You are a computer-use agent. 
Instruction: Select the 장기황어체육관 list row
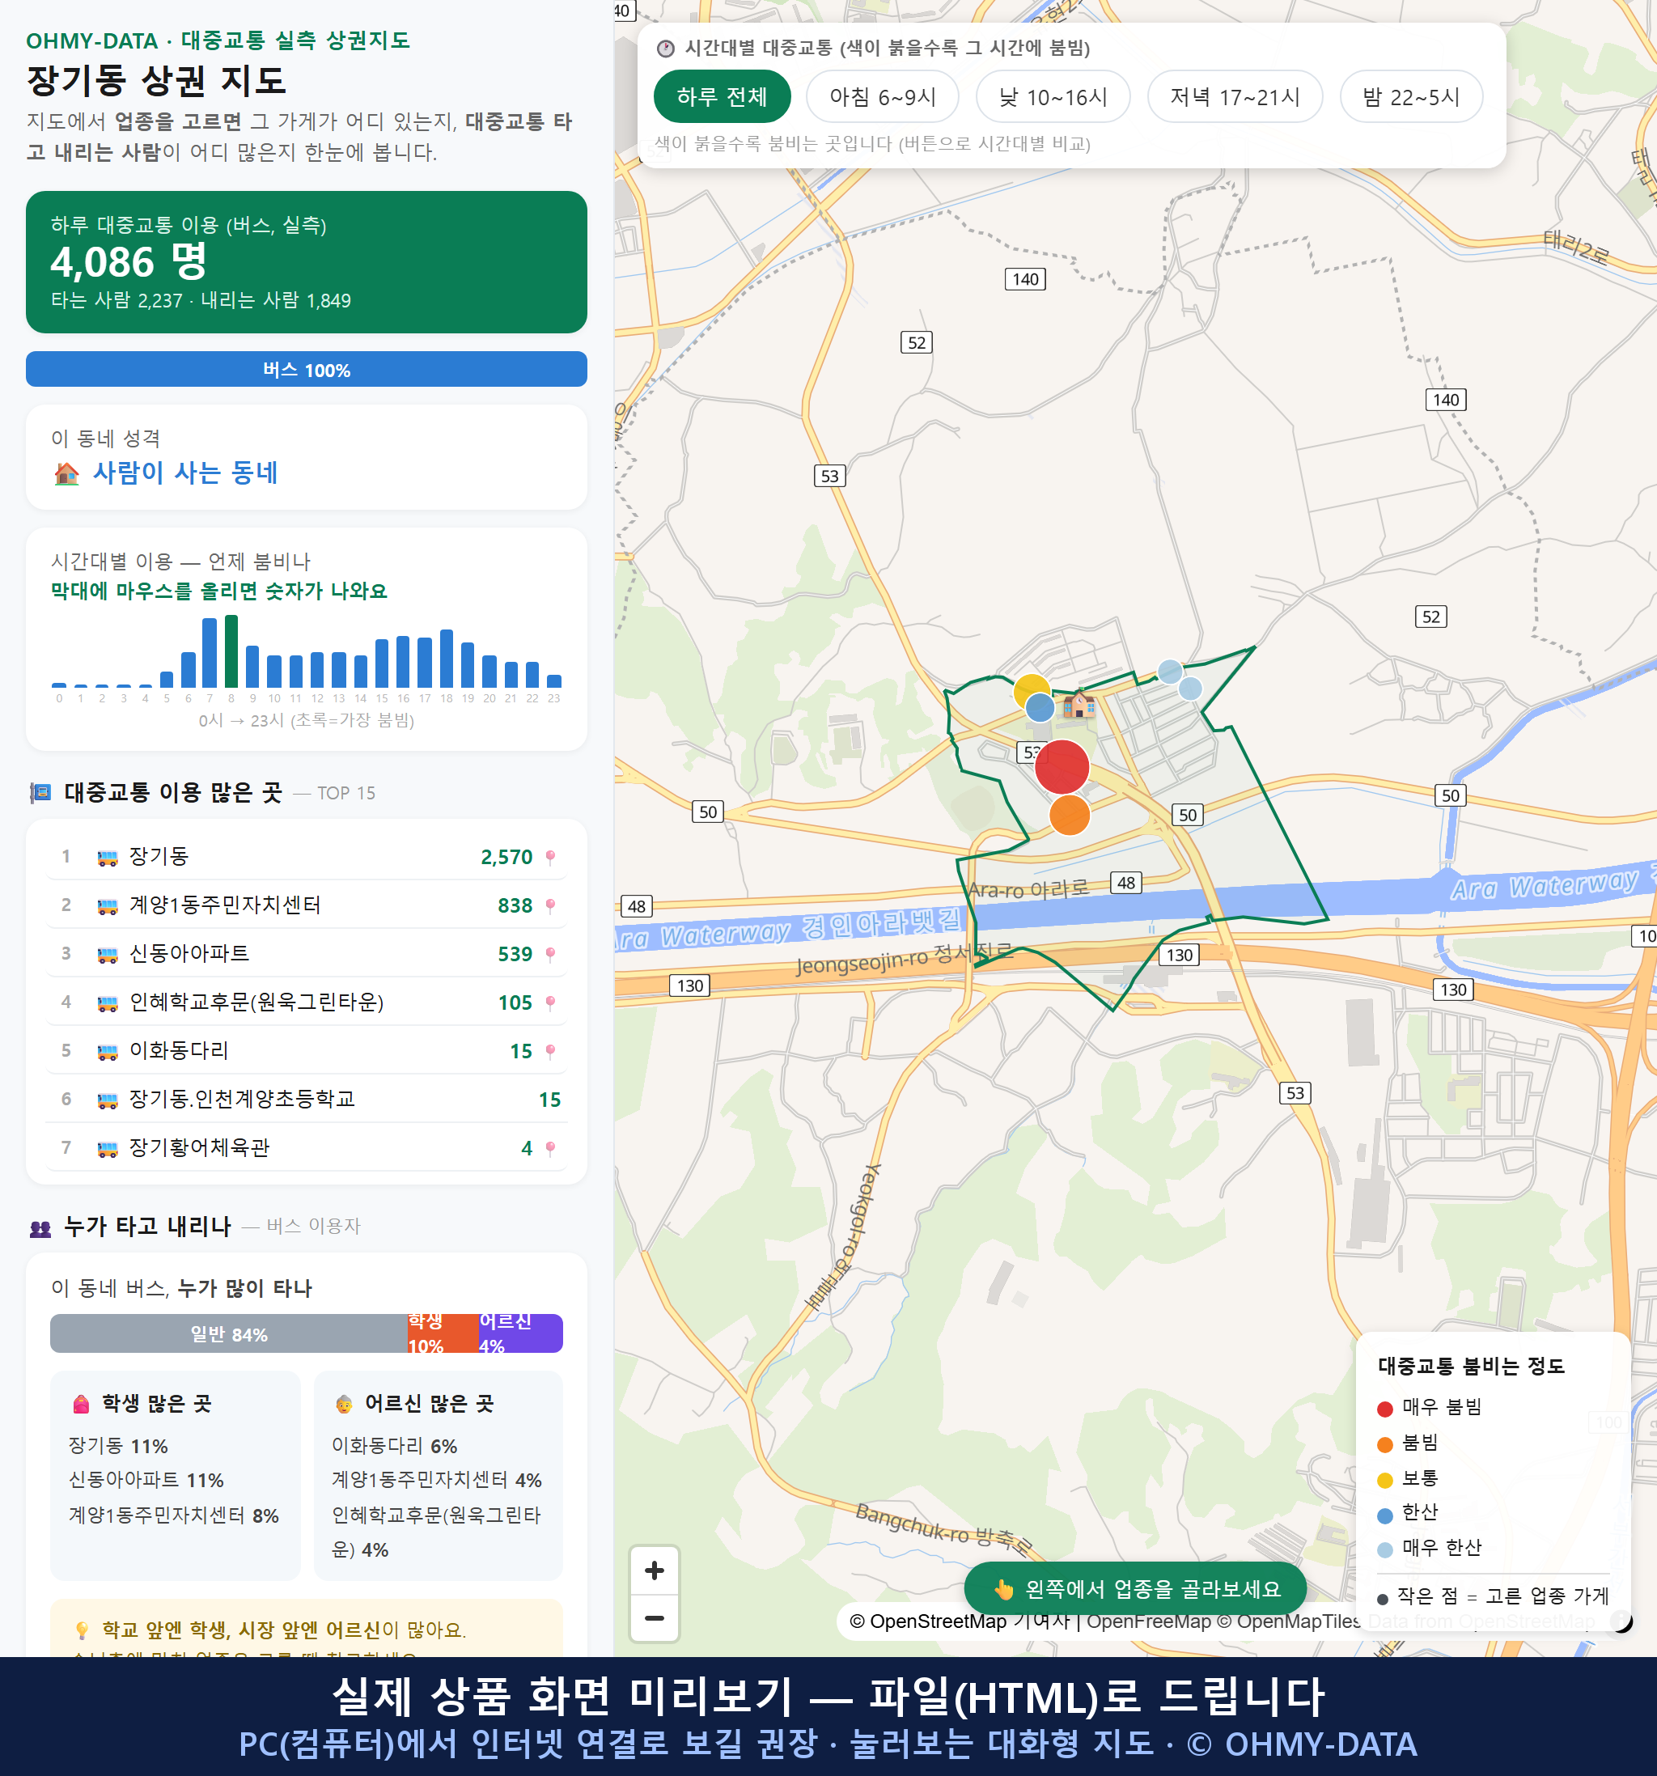click(307, 1148)
